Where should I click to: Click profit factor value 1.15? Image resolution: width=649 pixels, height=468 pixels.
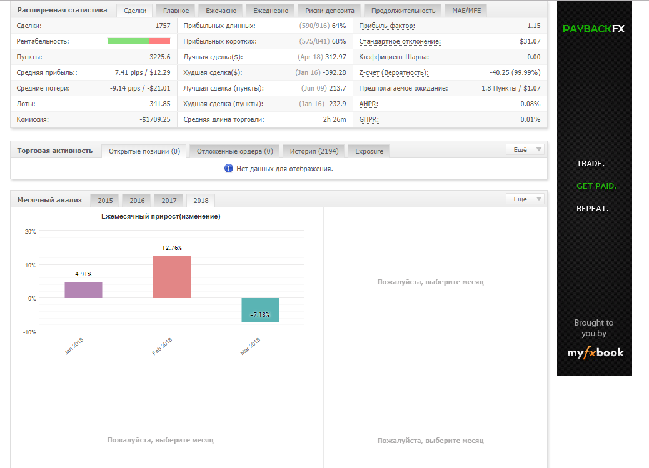[534, 26]
